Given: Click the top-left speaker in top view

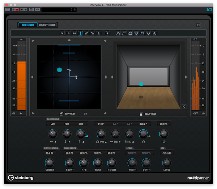Looking at the screenshot, I should pos(33,41).
